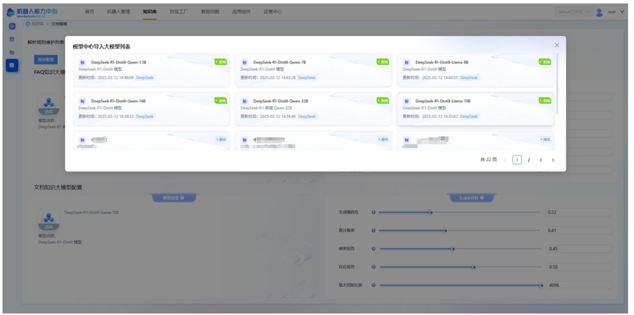Click the text DeepSeek-R1 蒸馏 Qwen-32B
This screenshot has width=634, height=315.
266,108
